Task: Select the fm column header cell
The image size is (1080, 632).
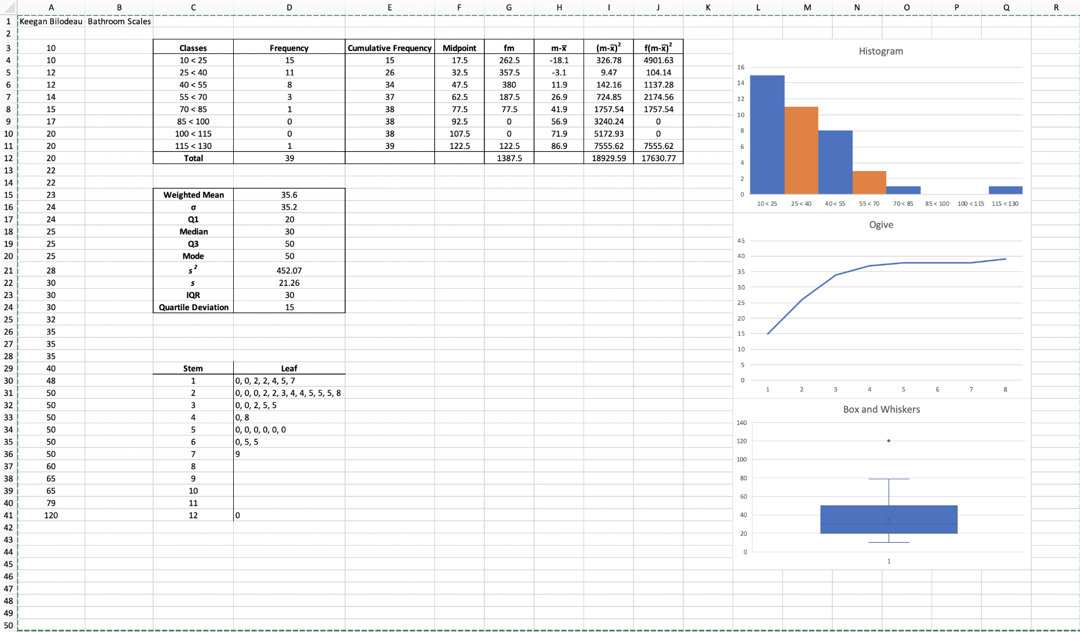Action: point(509,48)
